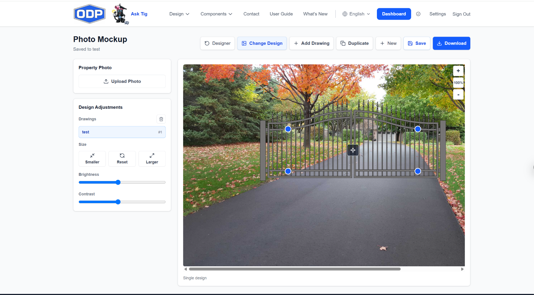The image size is (534, 295).
Task: Click the ODP logo
Action: click(89, 14)
